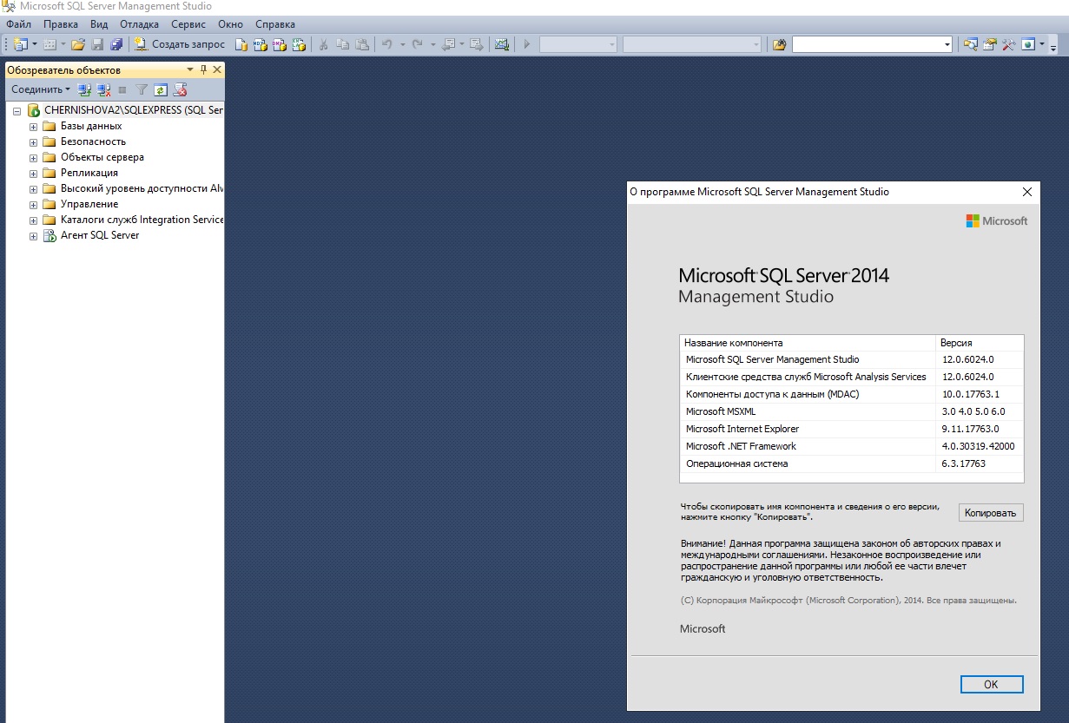The height and width of the screenshot is (723, 1069).
Task: Select Microsoft SQL Server Management Studio component row
Action: tap(851, 359)
